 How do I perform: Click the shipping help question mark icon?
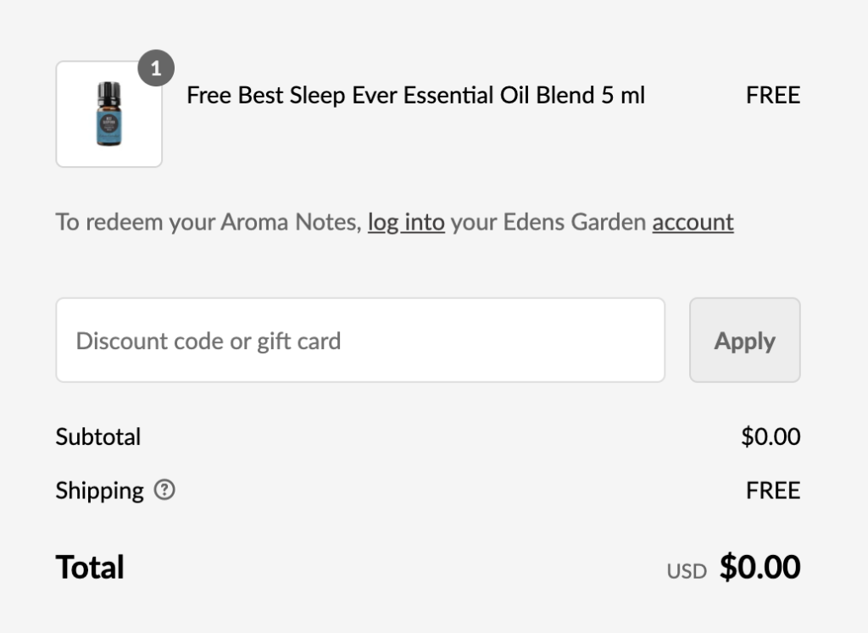(x=164, y=490)
